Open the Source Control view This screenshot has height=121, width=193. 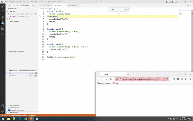click(3, 17)
